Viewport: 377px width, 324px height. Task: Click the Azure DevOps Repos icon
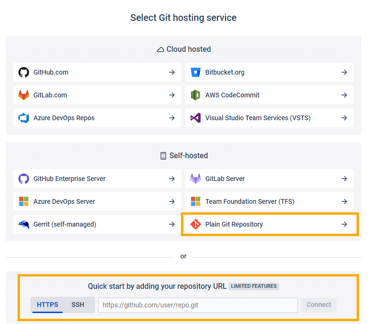(24, 118)
